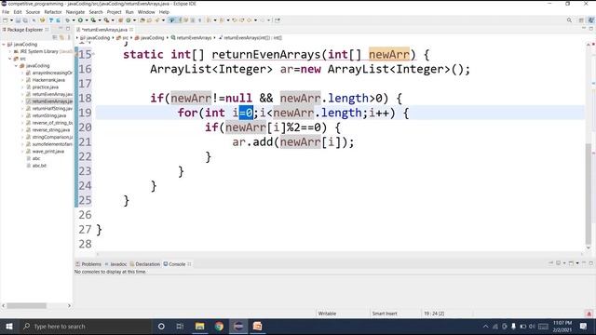Image resolution: width=596 pixels, height=335 pixels.
Task: Toggle Pin Console in Console view toolbar
Action: (x=550, y=263)
